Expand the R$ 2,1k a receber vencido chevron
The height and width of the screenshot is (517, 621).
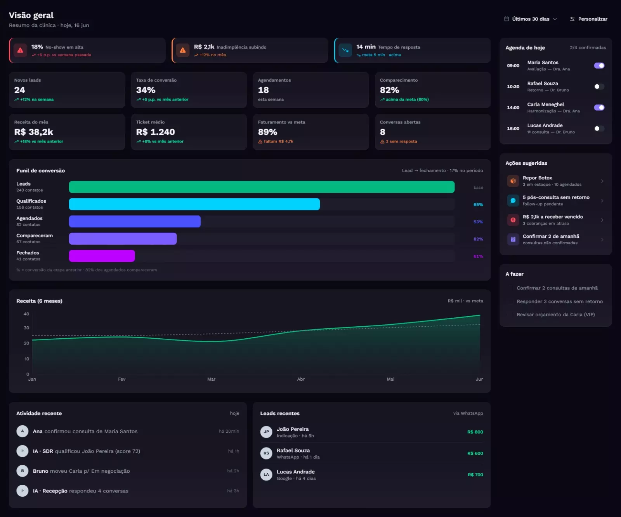click(602, 220)
